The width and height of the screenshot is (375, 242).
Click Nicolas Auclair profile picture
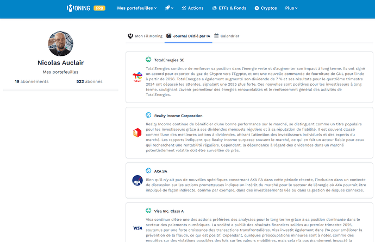coord(61,43)
